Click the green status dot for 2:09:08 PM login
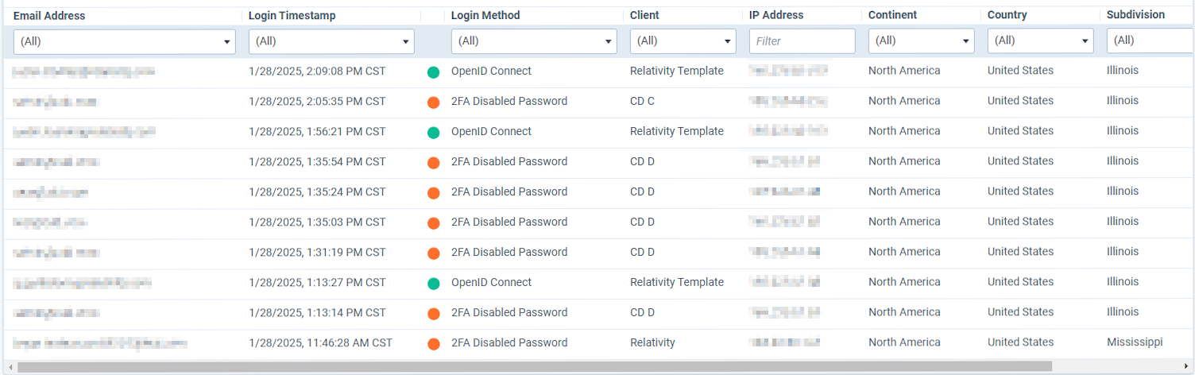The height and width of the screenshot is (375, 1195). point(433,72)
